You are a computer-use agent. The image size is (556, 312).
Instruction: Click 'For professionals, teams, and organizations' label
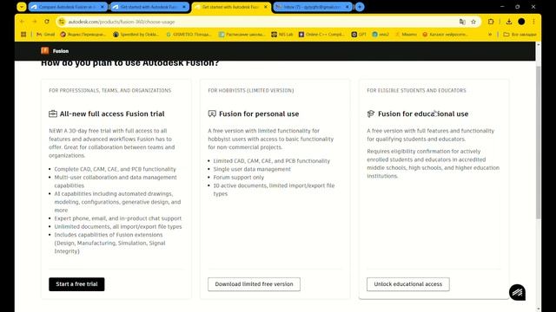point(110,90)
